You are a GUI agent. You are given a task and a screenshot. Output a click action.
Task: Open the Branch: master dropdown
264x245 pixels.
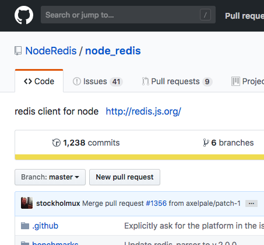(x=50, y=177)
